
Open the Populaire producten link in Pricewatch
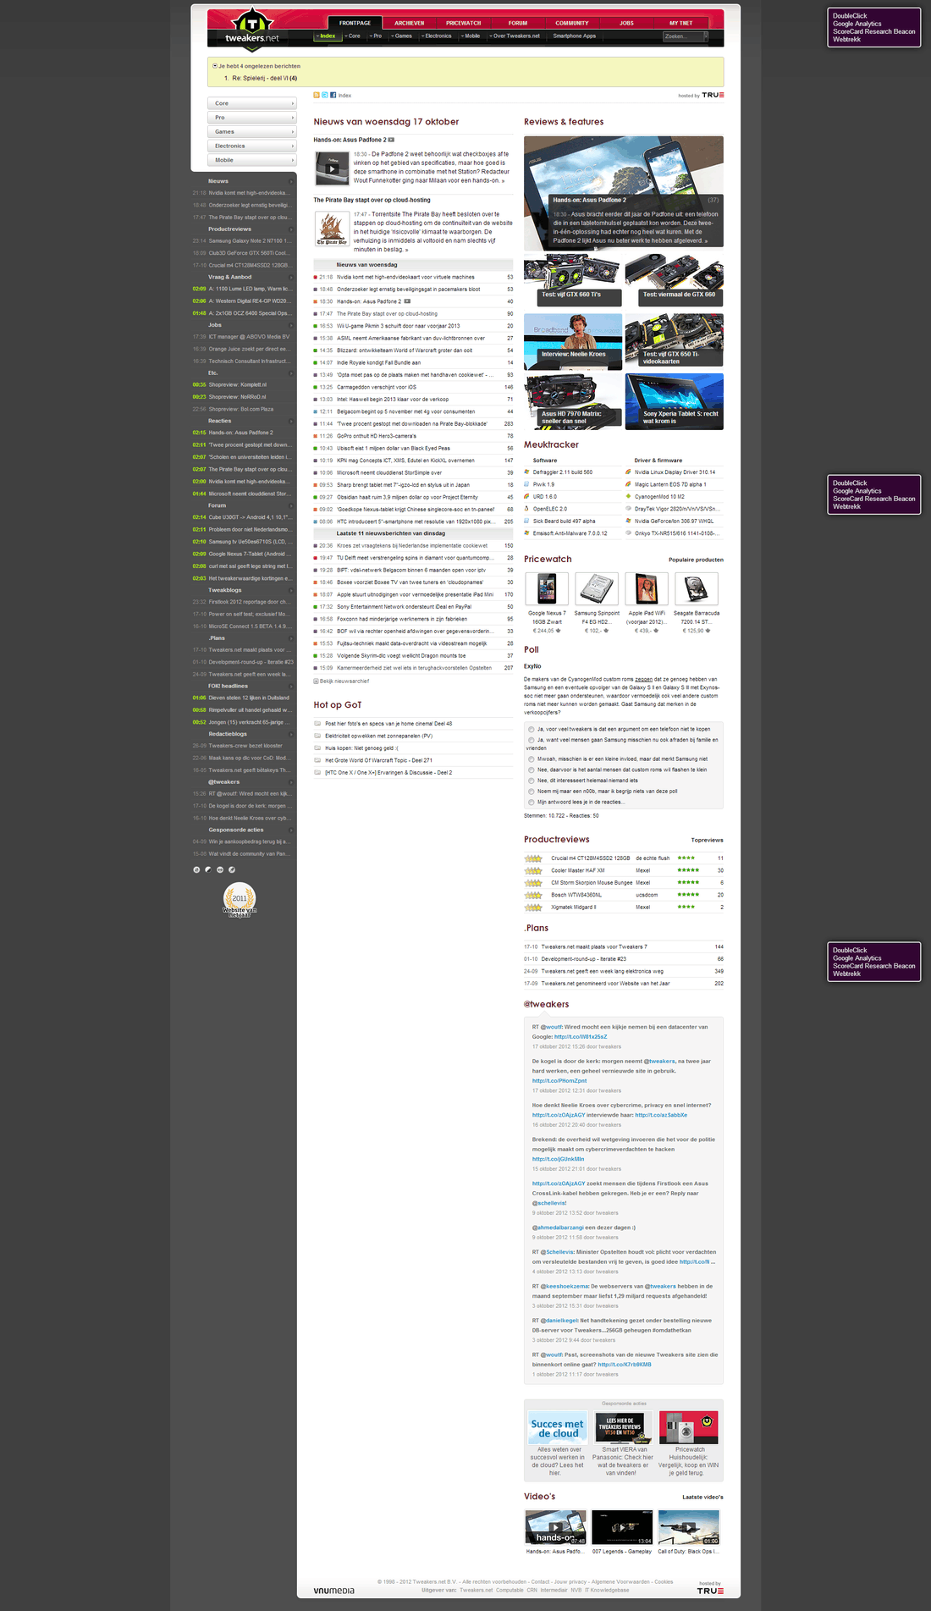pyautogui.click(x=696, y=560)
